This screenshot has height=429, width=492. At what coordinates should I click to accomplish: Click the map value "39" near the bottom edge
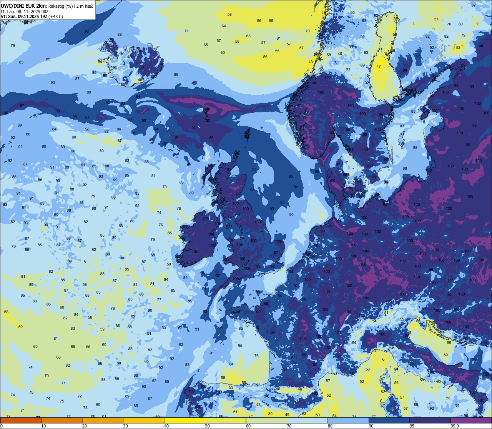[x=270, y=414]
